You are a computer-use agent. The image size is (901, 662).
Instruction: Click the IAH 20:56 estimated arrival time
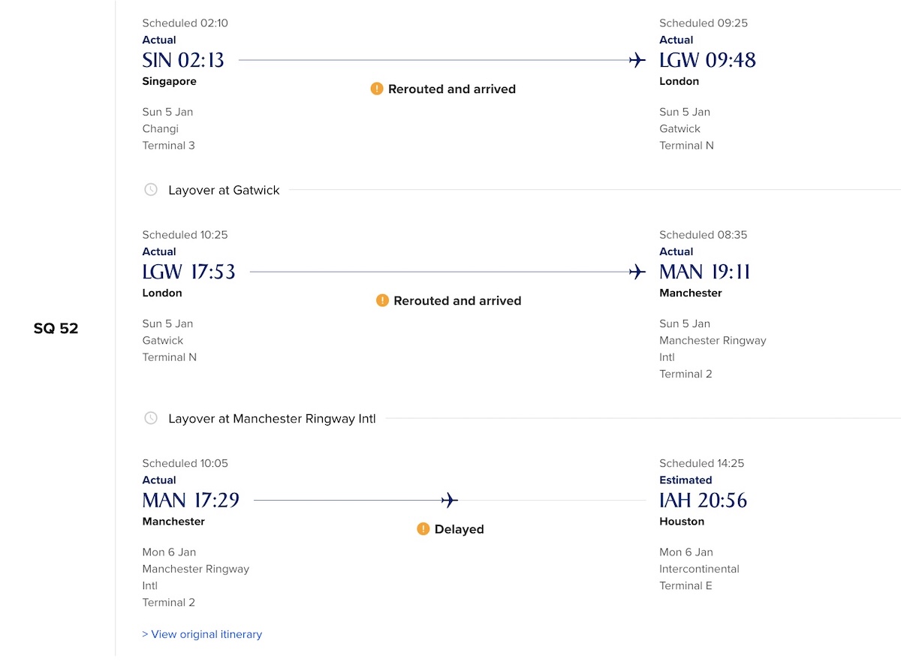(704, 500)
